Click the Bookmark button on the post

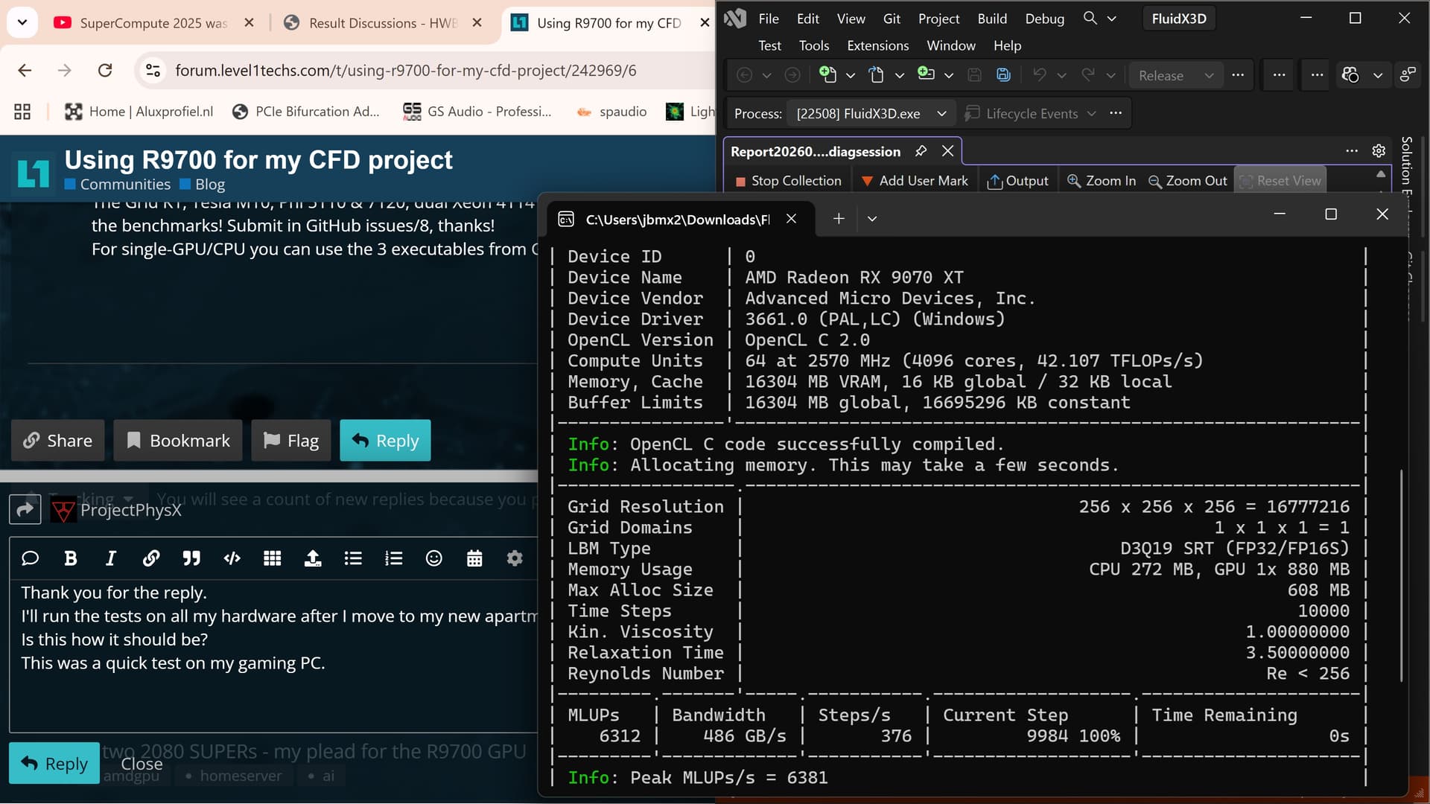(178, 441)
